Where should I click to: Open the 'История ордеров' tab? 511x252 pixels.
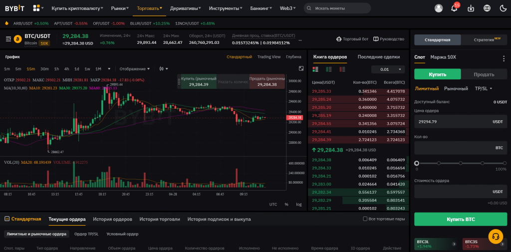click(x=112, y=219)
